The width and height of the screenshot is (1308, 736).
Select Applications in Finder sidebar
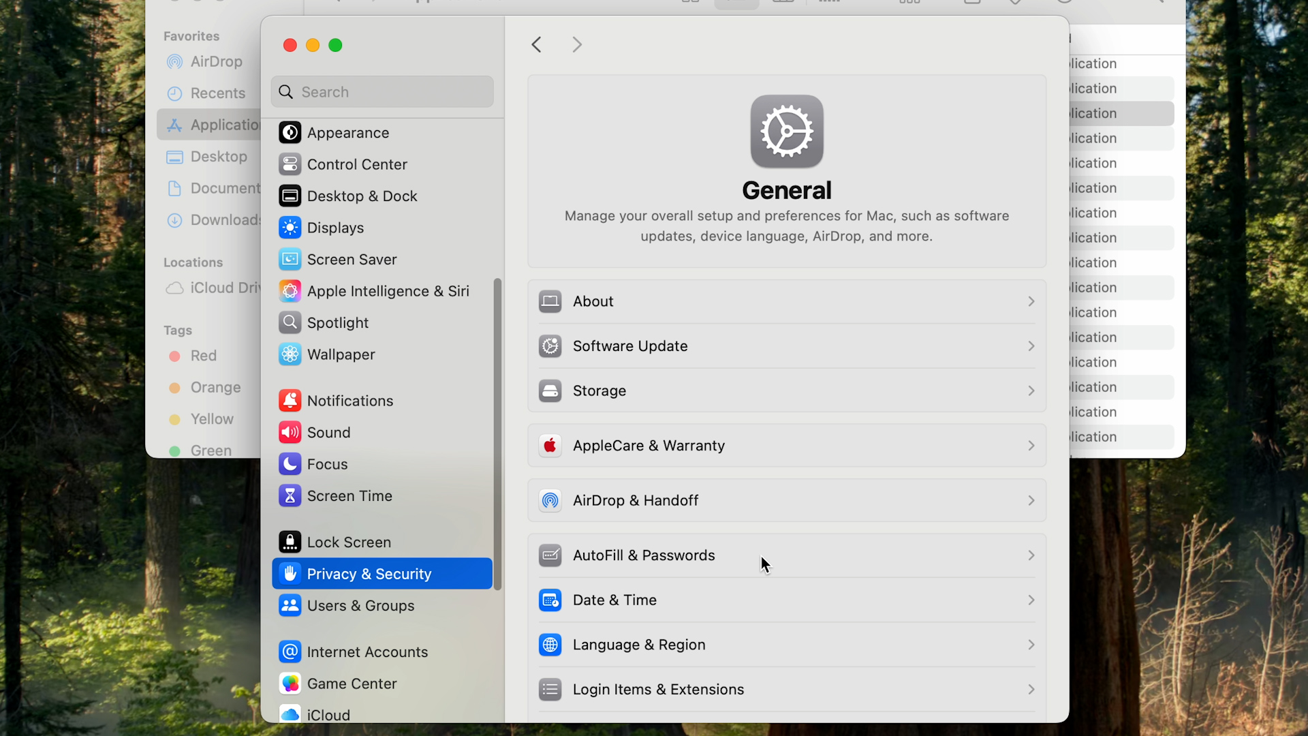(209, 125)
